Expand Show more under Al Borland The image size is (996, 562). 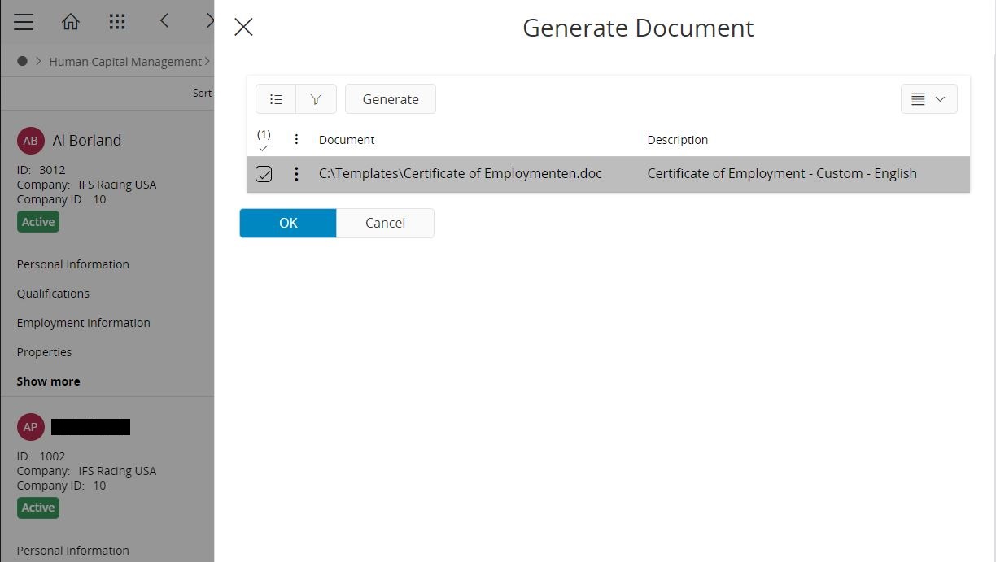(x=48, y=381)
